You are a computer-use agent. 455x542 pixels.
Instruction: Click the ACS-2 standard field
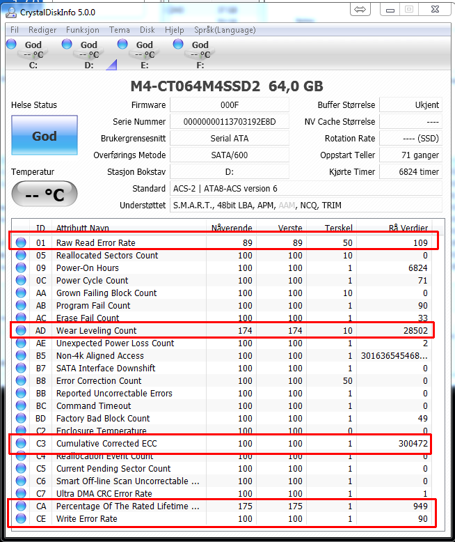click(x=306, y=188)
